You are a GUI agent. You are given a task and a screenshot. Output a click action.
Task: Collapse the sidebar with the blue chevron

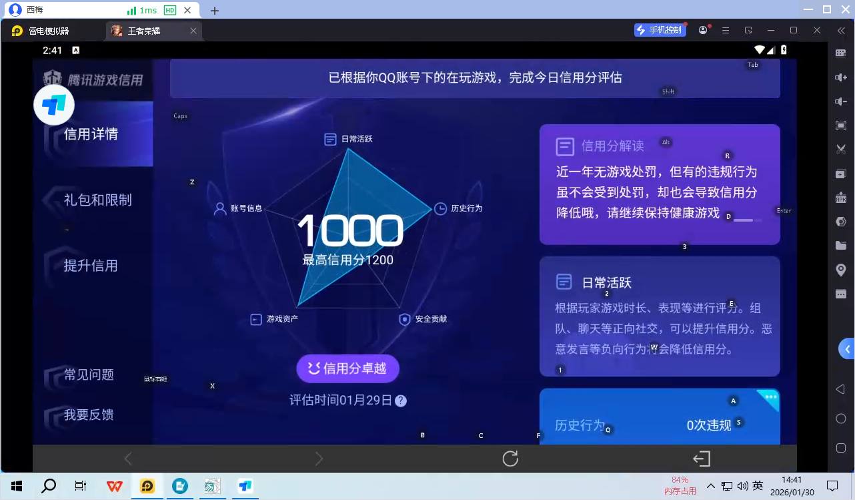(845, 348)
